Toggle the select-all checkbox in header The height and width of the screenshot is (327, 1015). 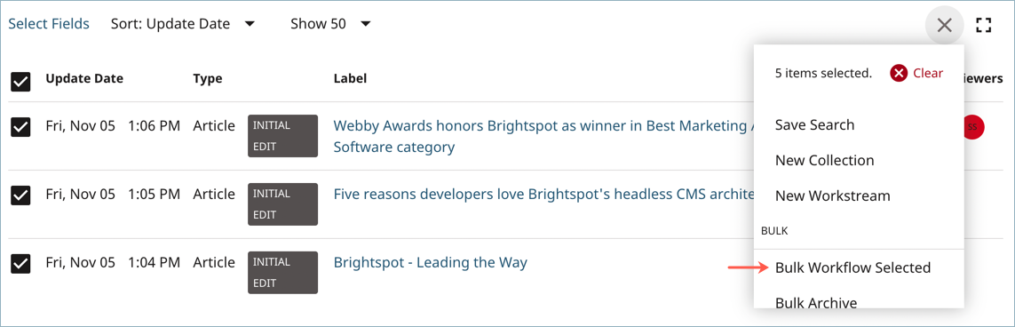coord(20,82)
